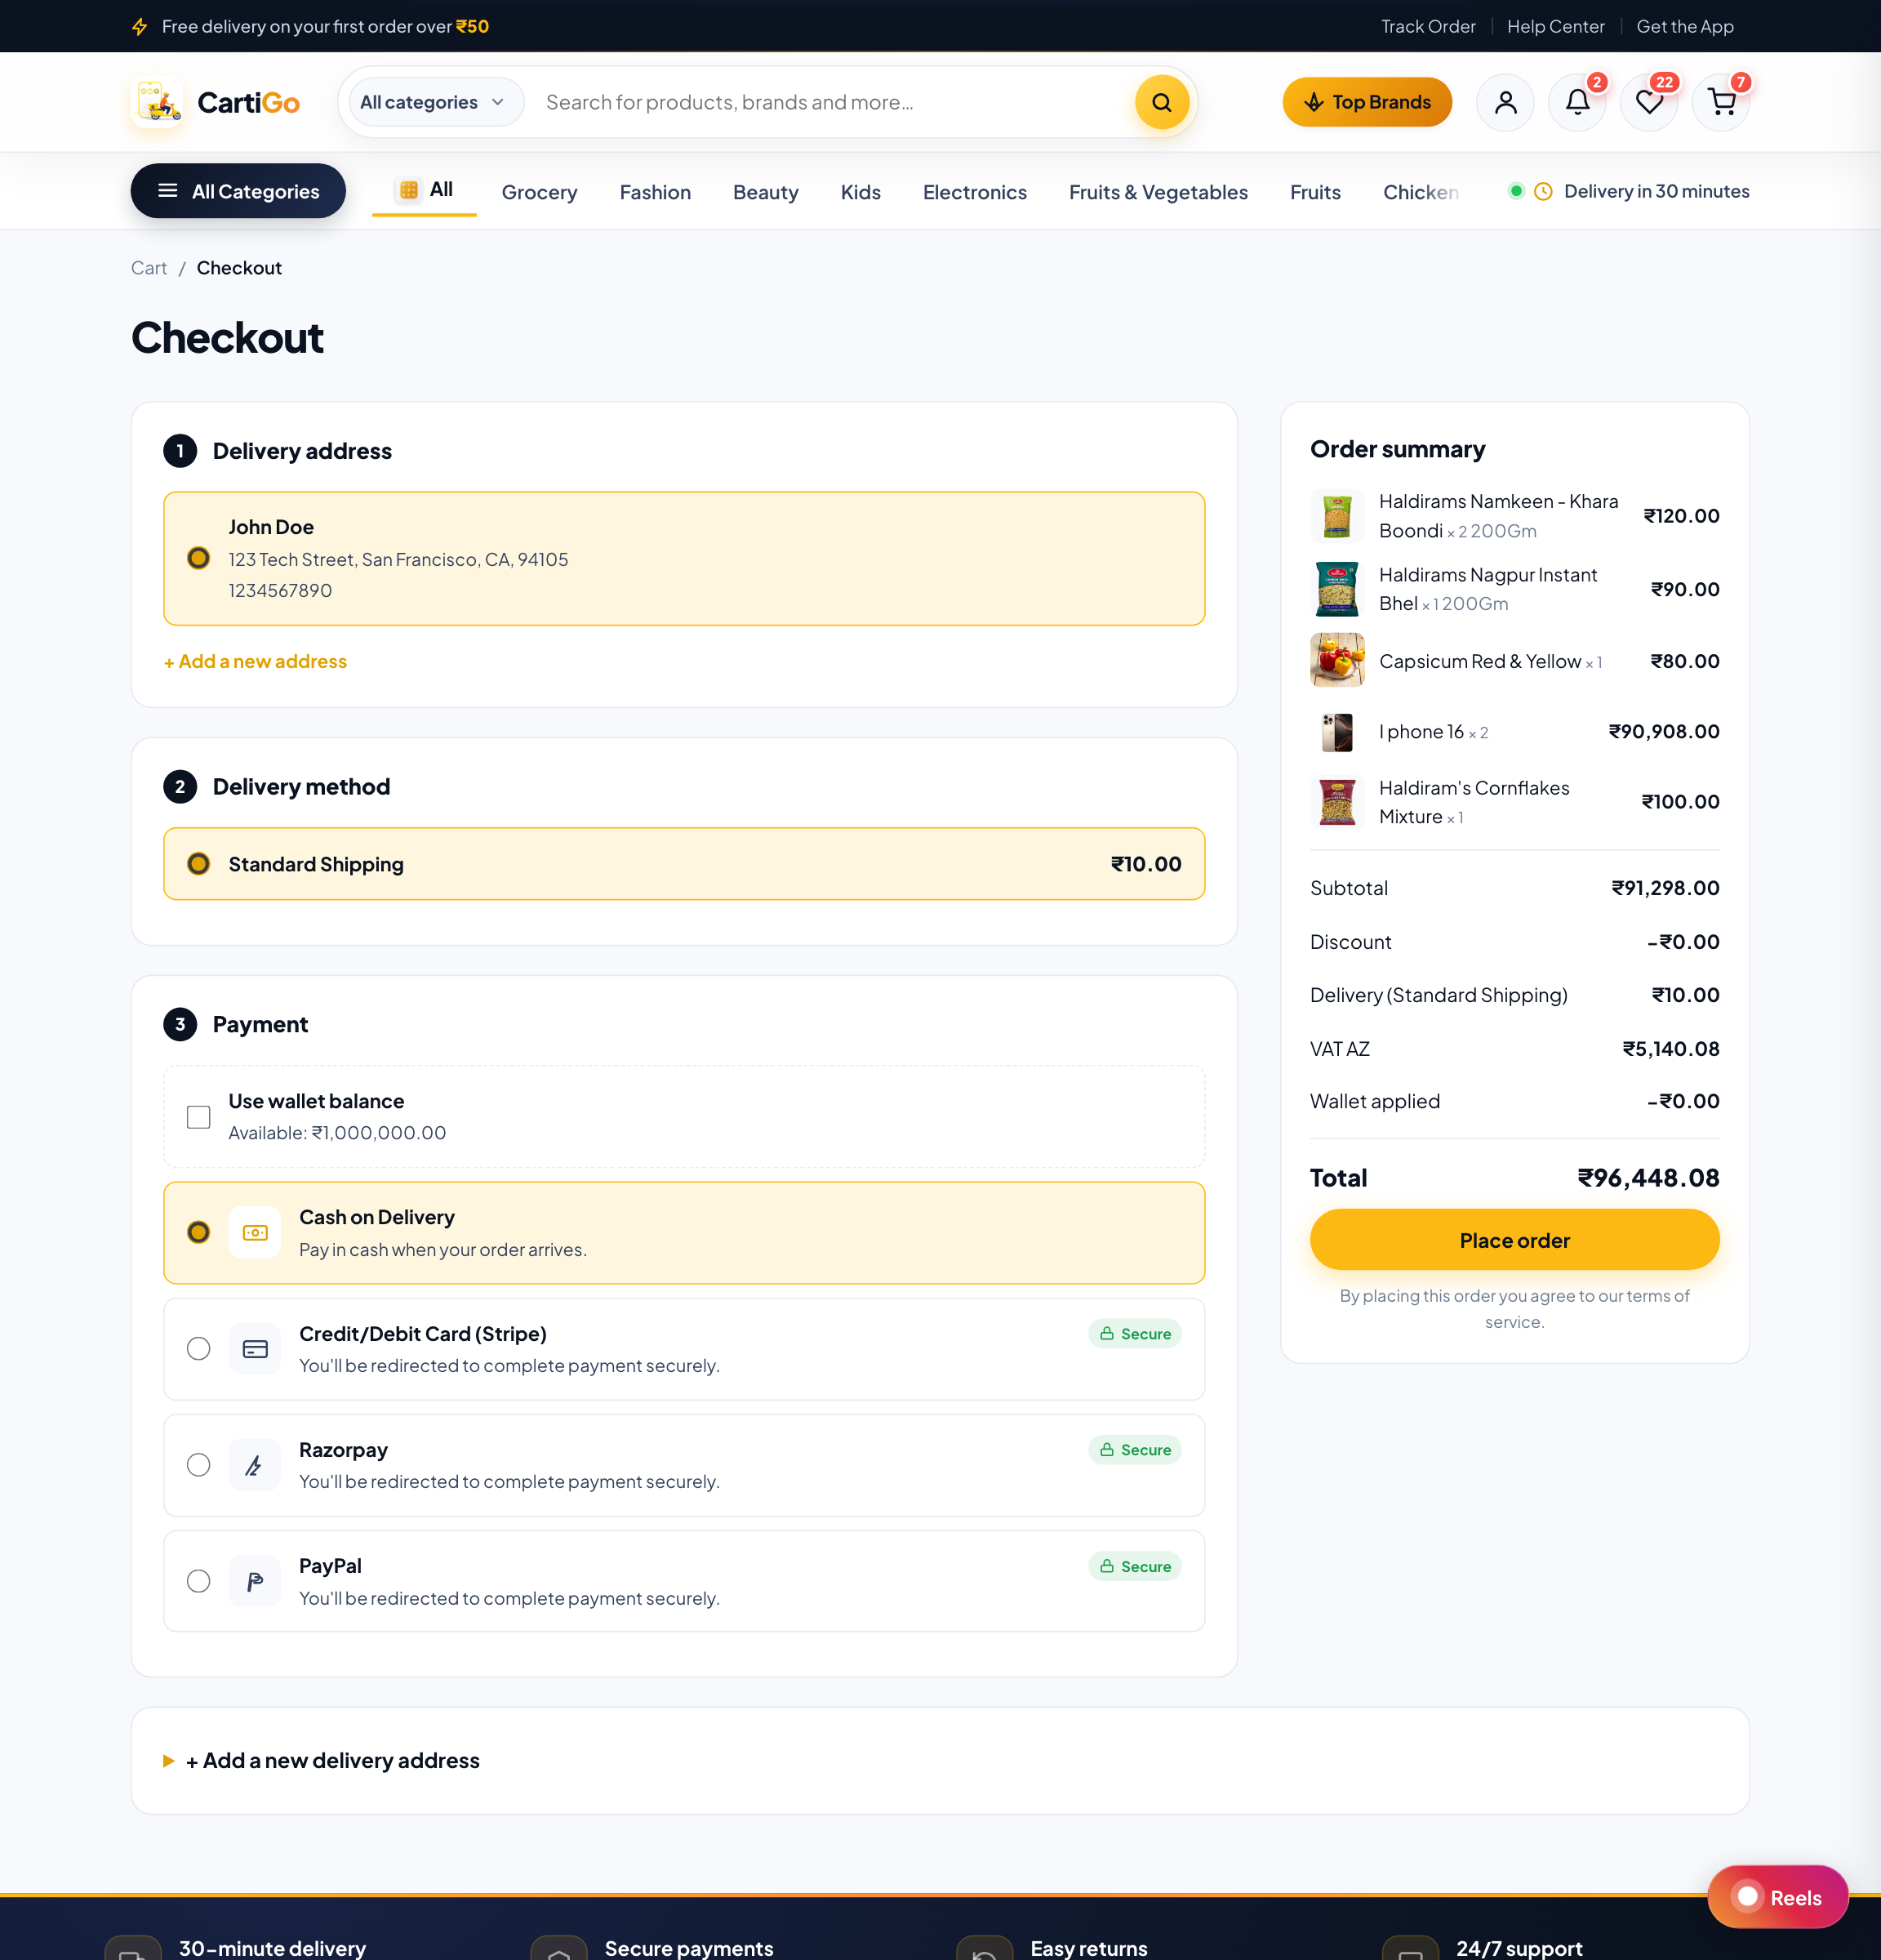1881x1960 pixels.
Task: Switch to the Electronics category tab
Action: coord(975,192)
